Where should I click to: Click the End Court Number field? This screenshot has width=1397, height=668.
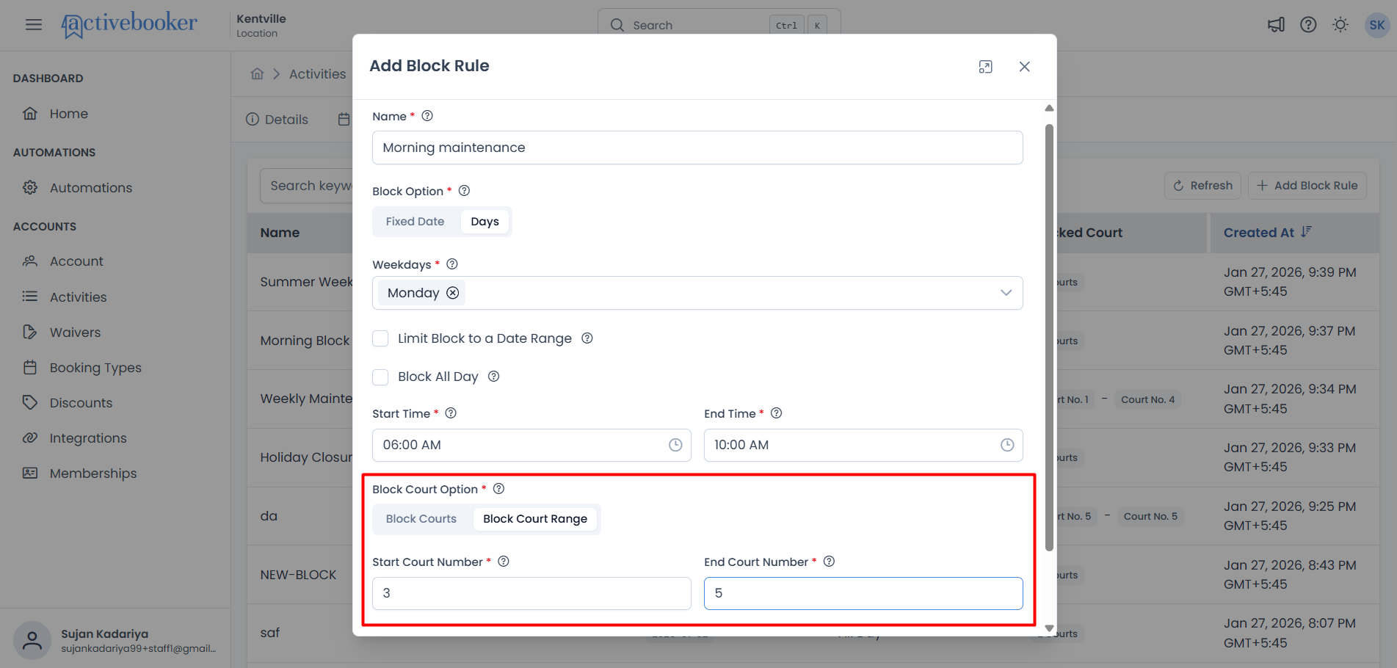(x=863, y=593)
